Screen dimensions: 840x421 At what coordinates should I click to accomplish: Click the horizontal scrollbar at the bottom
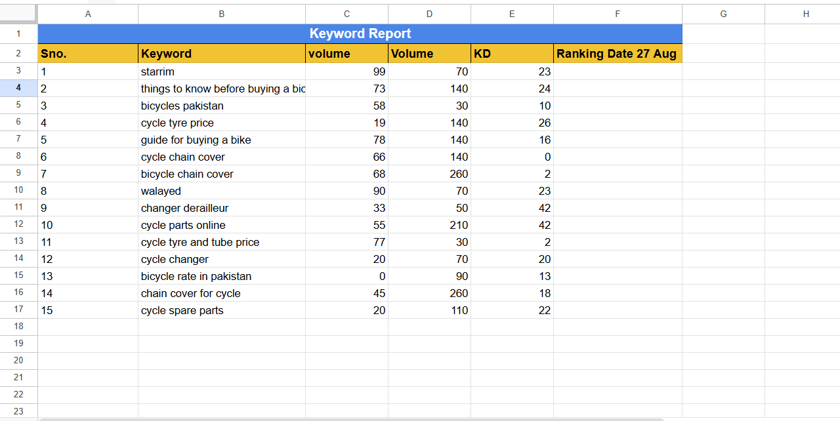point(351,419)
